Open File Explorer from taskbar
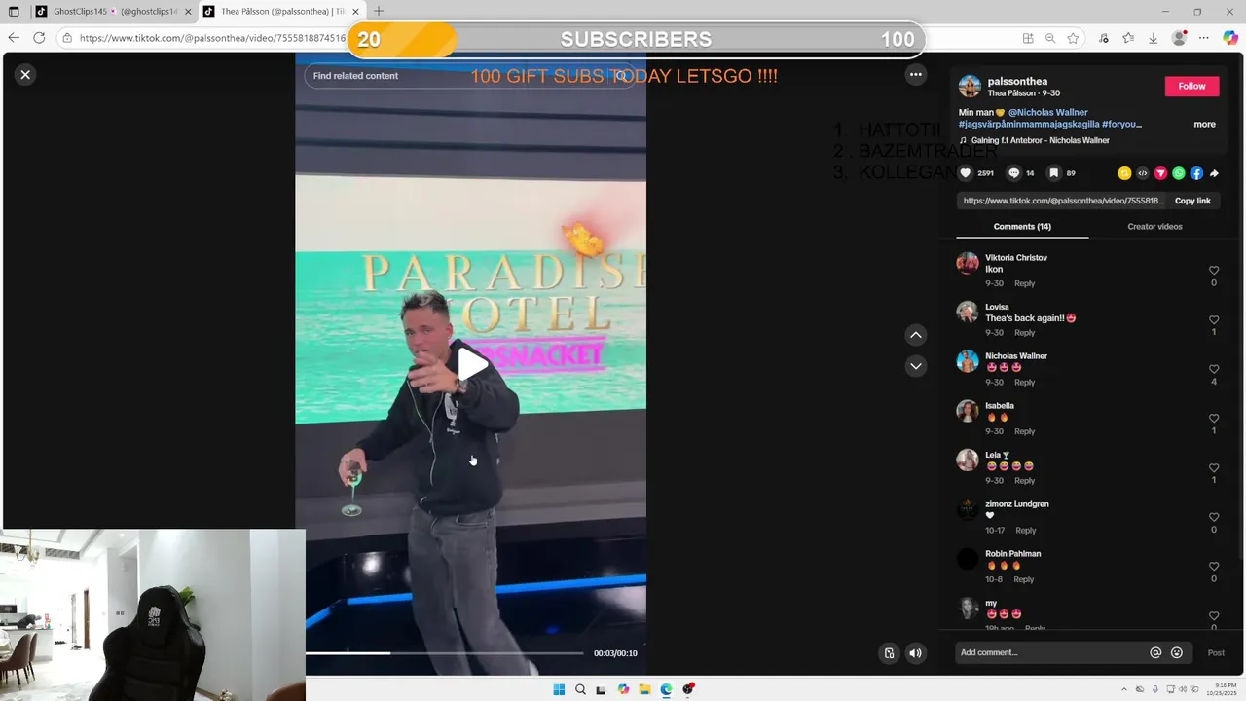The height and width of the screenshot is (701, 1246). pos(644,689)
